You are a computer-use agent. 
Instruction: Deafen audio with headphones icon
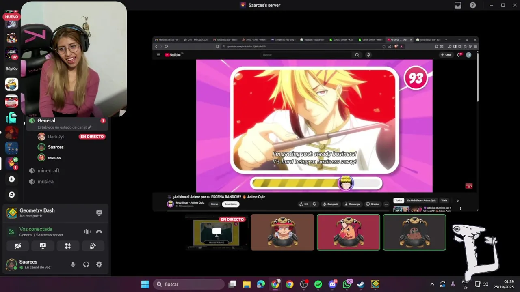tap(86, 264)
